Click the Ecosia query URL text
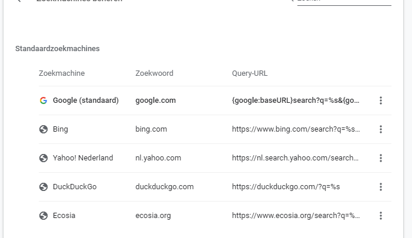412x238 pixels. [x=296, y=216]
